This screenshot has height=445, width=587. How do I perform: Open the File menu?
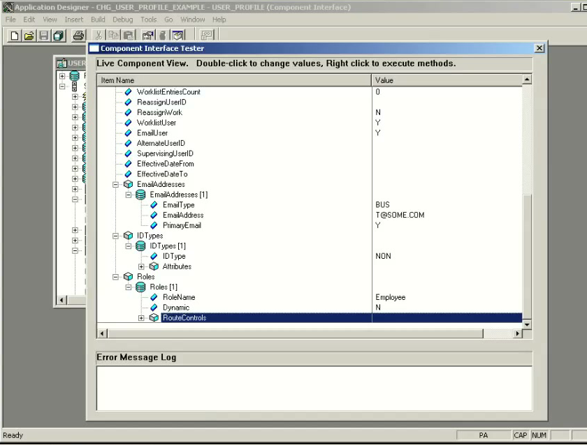[x=10, y=20]
